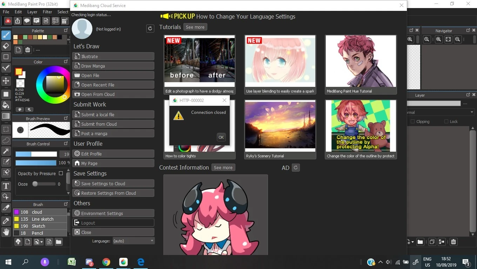The height and width of the screenshot is (269, 477).
Task: Enable Opacity by Pressure checkbox
Action: coord(61,173)
